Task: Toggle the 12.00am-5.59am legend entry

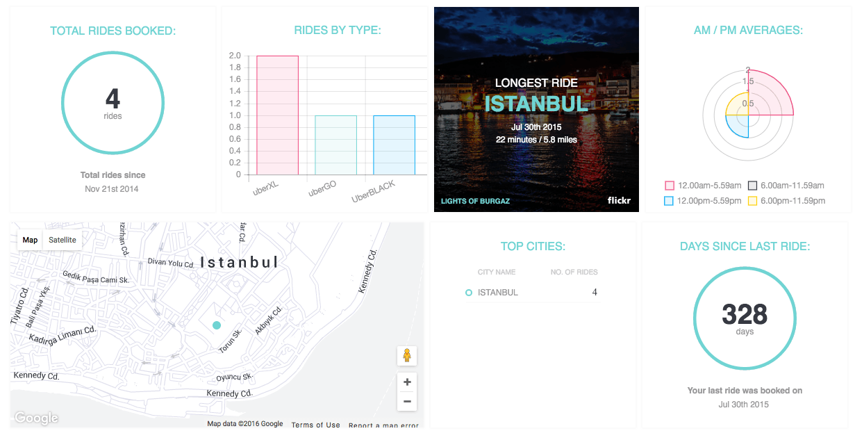Action: coord(704,186)
